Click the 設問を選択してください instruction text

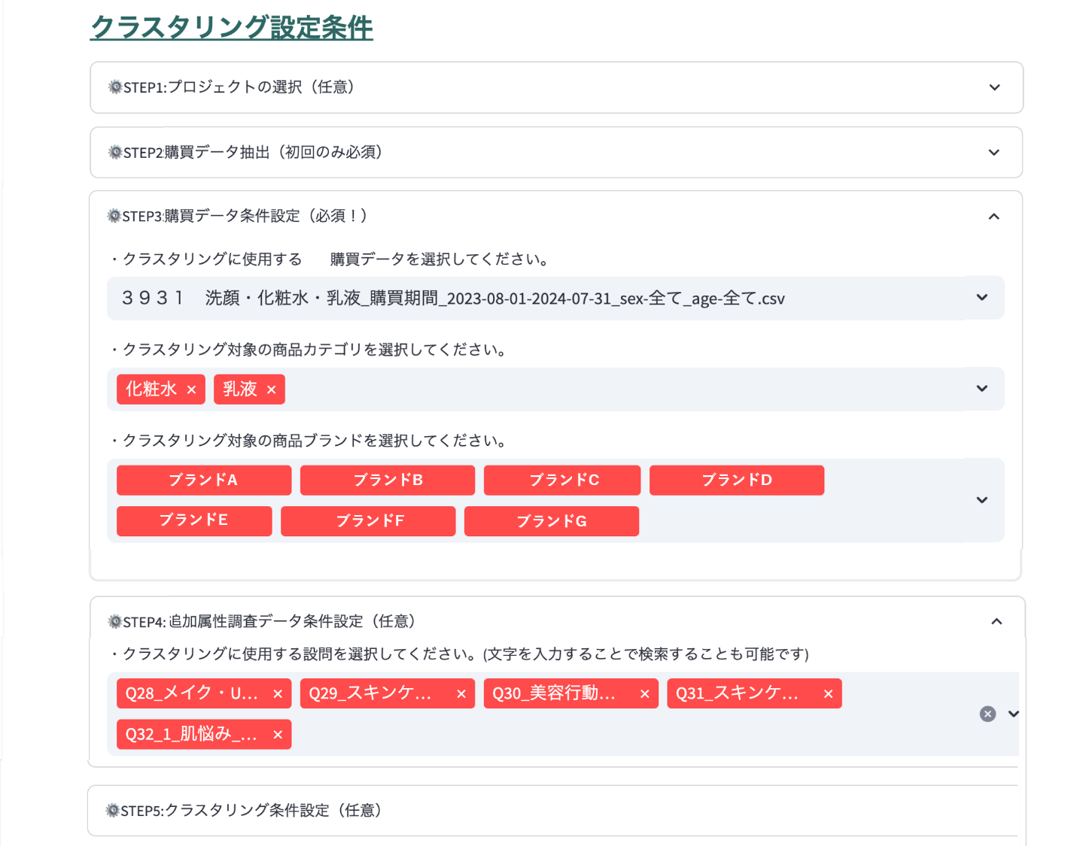(390, 654)
